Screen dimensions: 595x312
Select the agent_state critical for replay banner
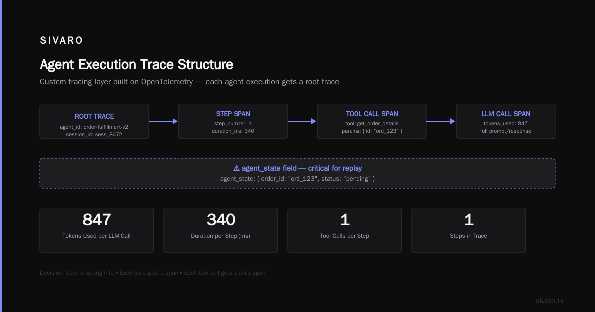coord(297,173)
